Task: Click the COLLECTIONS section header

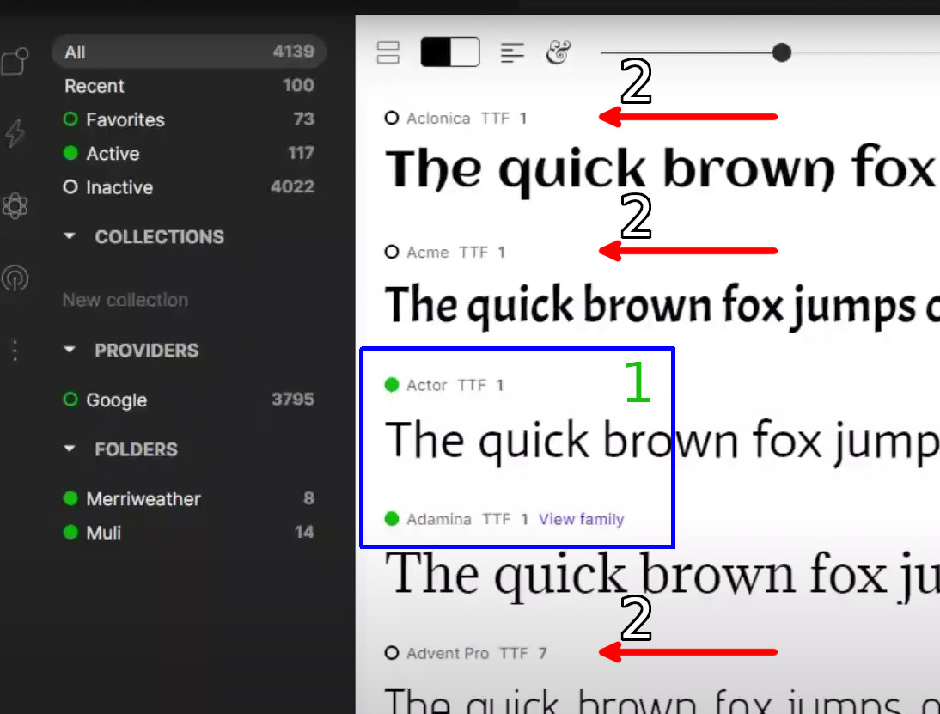Action: [160, 237]
